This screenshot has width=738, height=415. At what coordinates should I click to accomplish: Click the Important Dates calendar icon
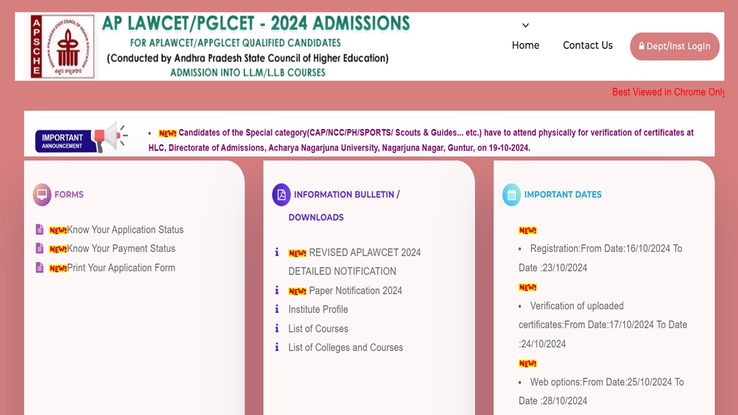(512, 194)
